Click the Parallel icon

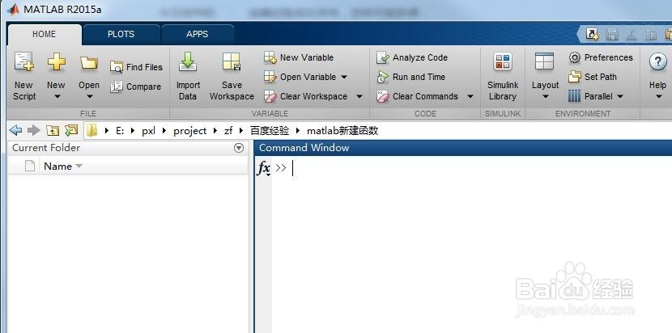(x=574, y=96)
